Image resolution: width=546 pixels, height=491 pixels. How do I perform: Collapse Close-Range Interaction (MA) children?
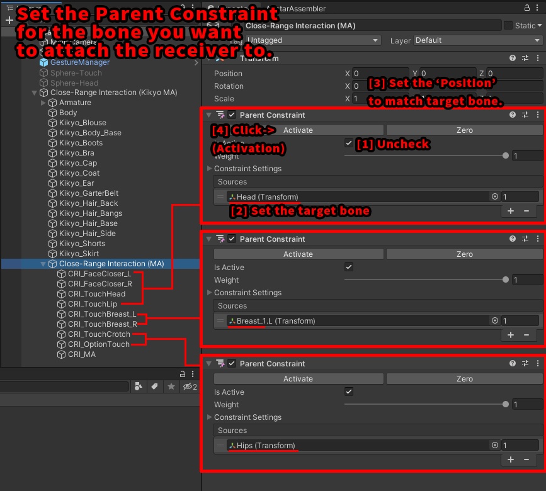[x=43, y=264]
